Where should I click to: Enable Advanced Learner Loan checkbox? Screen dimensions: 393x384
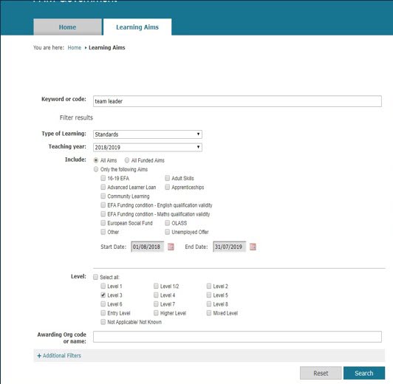[x=103, y=187]
